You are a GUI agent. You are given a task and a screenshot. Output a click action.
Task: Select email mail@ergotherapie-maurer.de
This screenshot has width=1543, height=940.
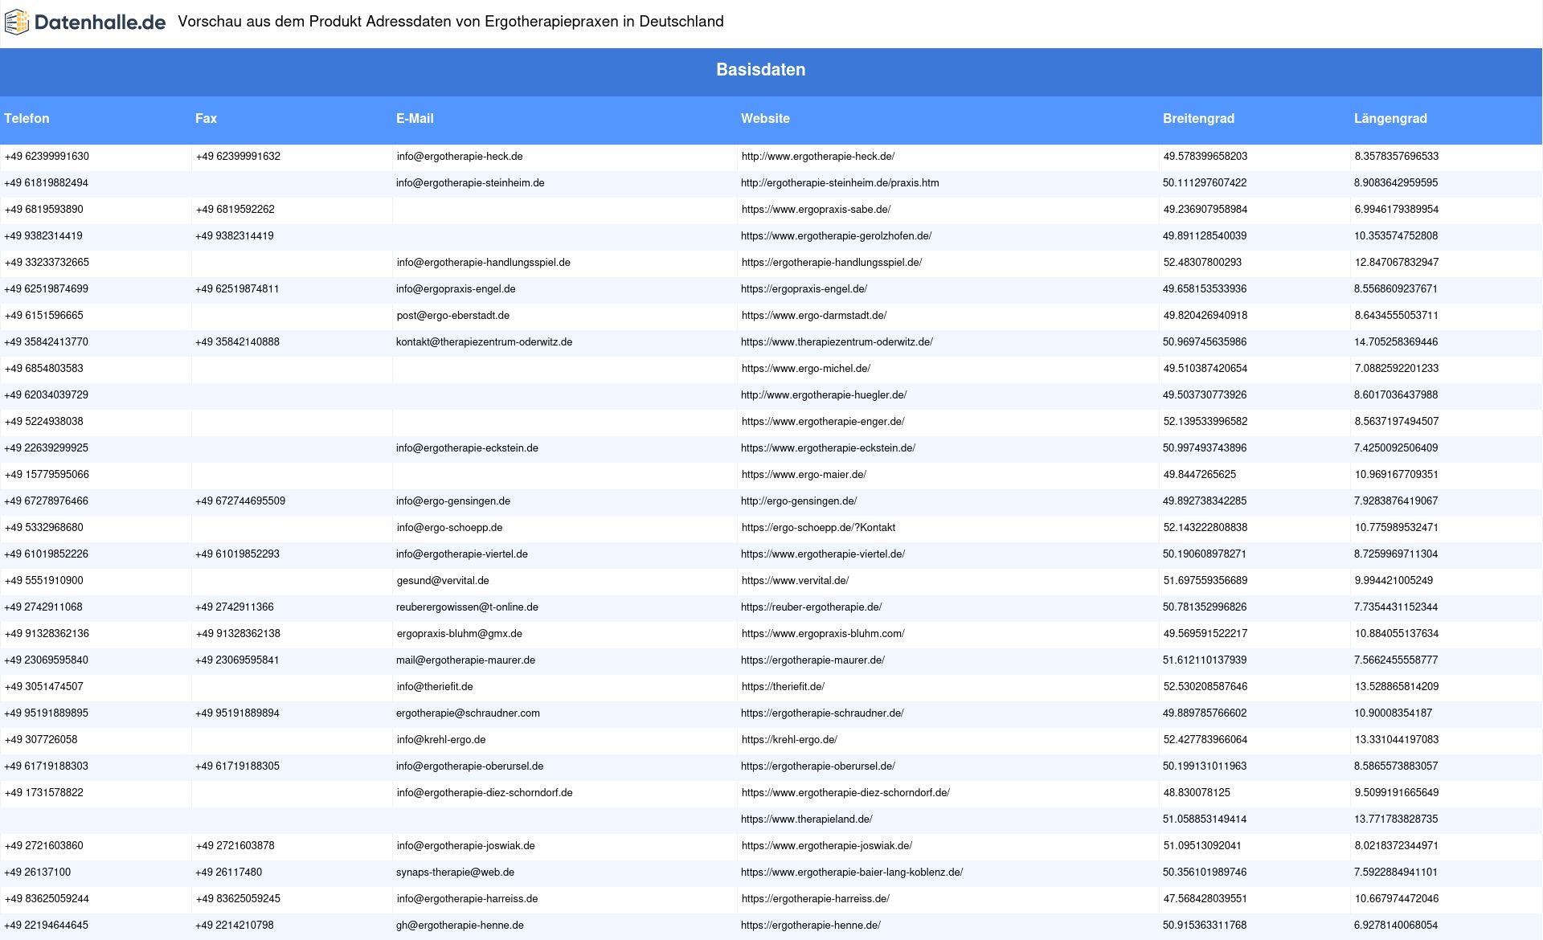pos(465,660)
